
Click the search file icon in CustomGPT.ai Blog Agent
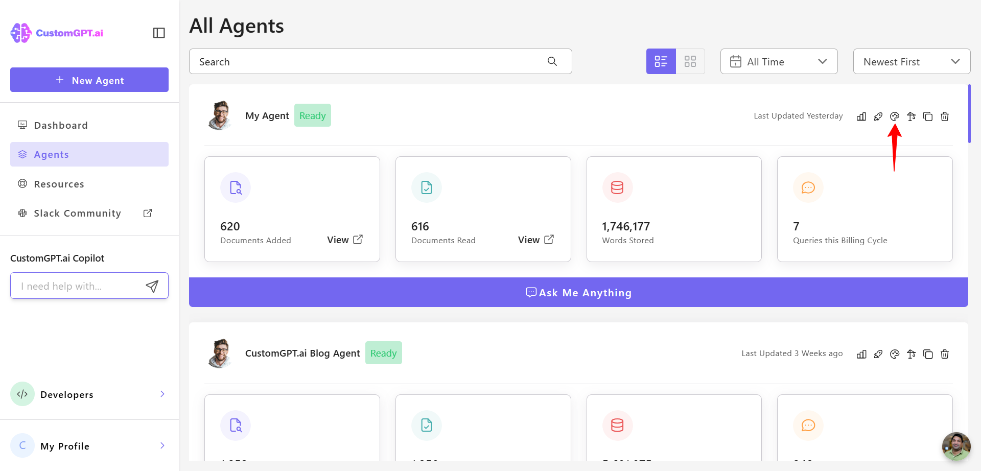coord(236,425)
